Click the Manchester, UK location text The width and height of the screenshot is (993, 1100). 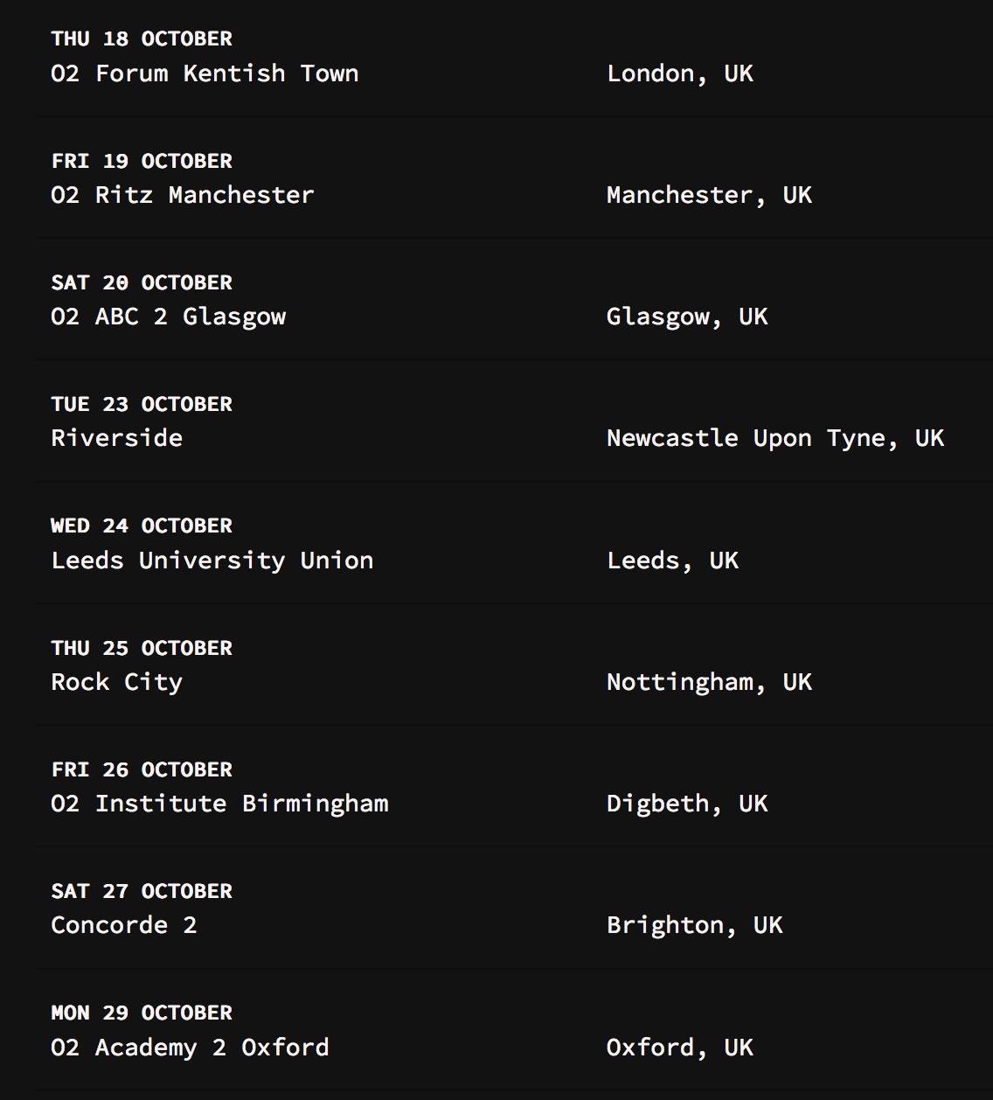point(709,195)
